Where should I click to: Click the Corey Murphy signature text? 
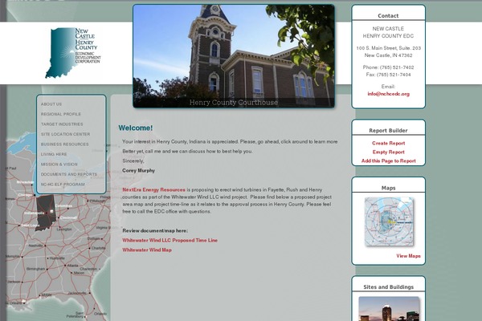(139, 170)
